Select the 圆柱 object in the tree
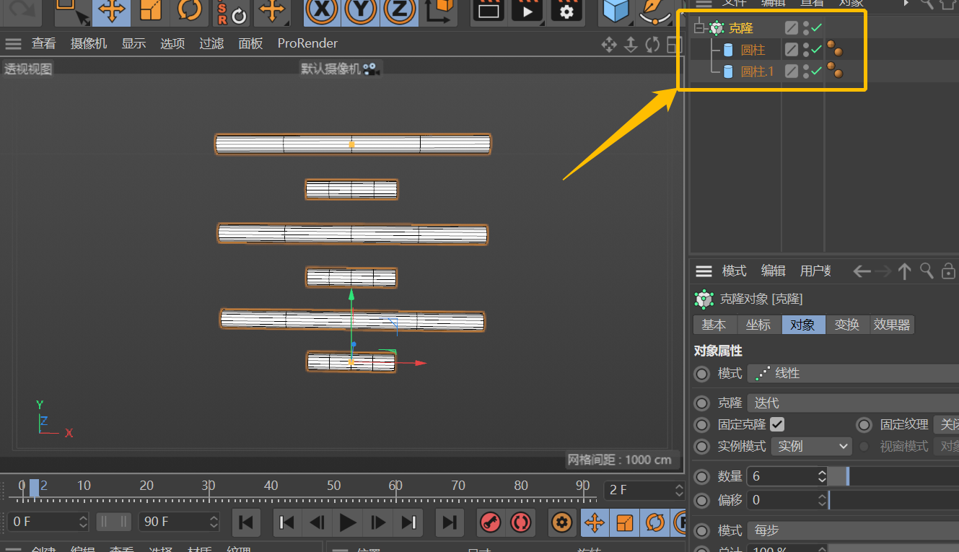The width and height of the screenshot is (959, 552). (x=753, y=50)
